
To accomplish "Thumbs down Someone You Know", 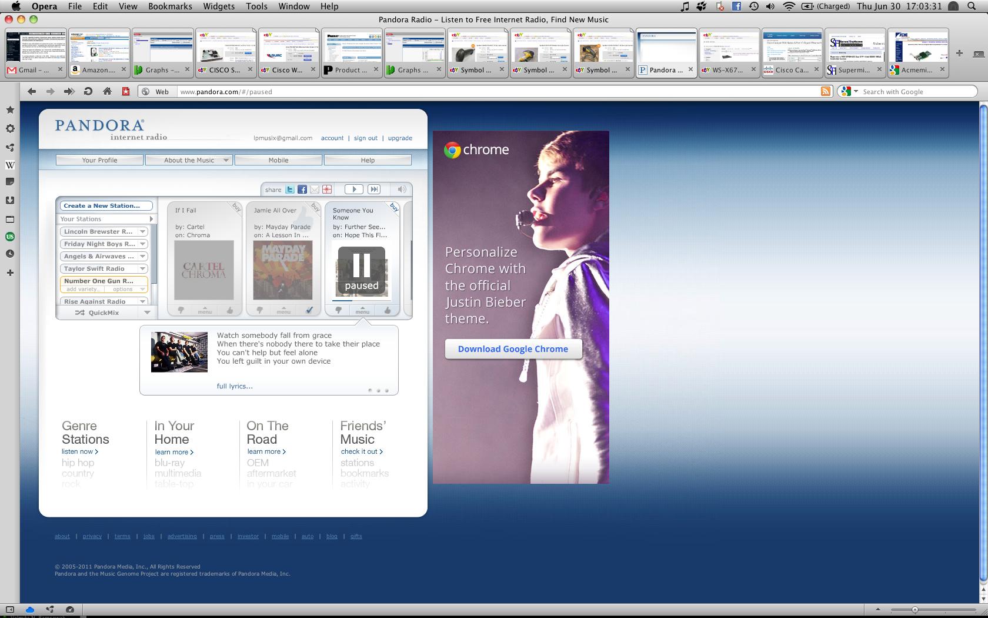I will coord(338,310).
